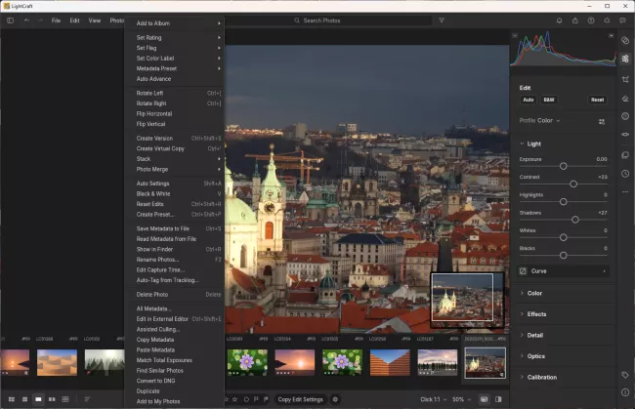The height and width of the screenshot is (409, 635).
Task: Toggle shadow clipping indicator on histogram
Action: 515,35
